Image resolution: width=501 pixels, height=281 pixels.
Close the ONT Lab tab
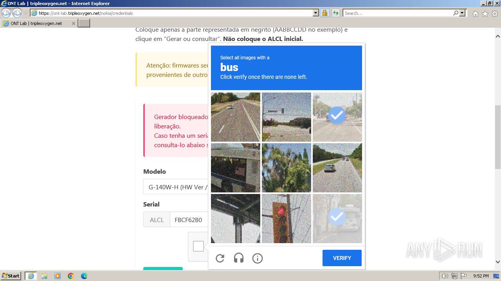73,23
